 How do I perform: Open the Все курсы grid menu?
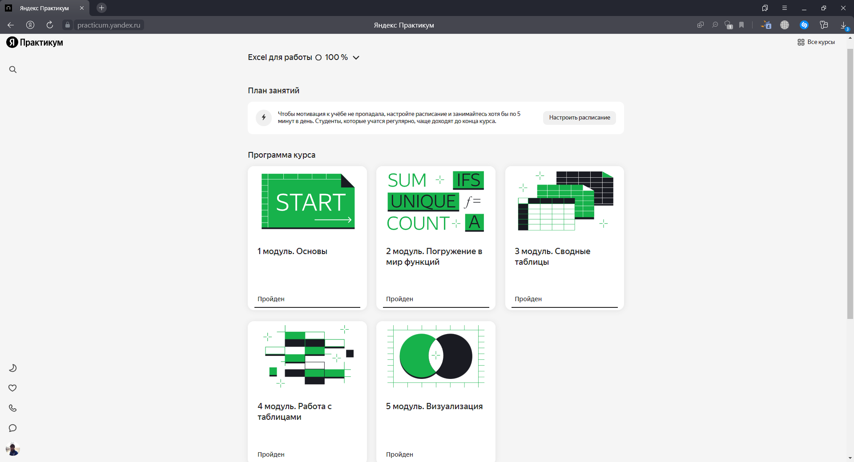pyautogui.click(x=816, y=42)
